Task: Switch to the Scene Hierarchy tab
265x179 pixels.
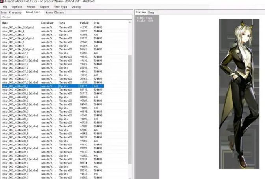Action: [x=12, y=13]
